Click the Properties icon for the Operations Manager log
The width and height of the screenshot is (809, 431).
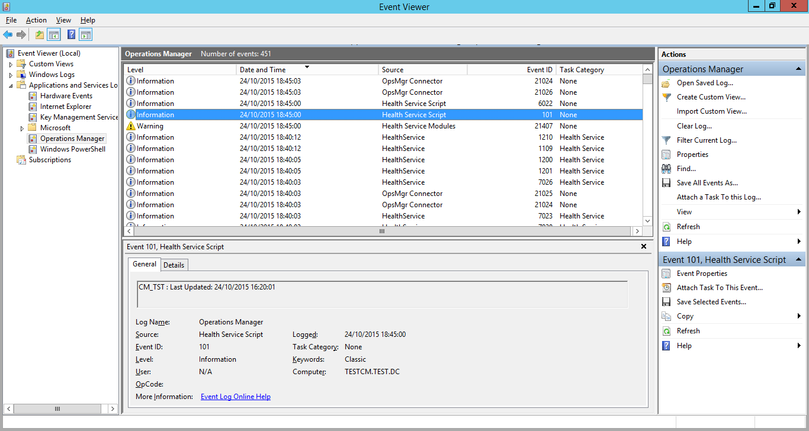(x=666, y=155)
